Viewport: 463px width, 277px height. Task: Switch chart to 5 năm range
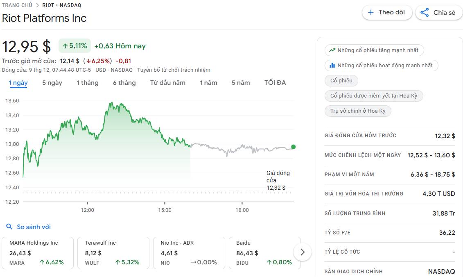pos(241,83)
